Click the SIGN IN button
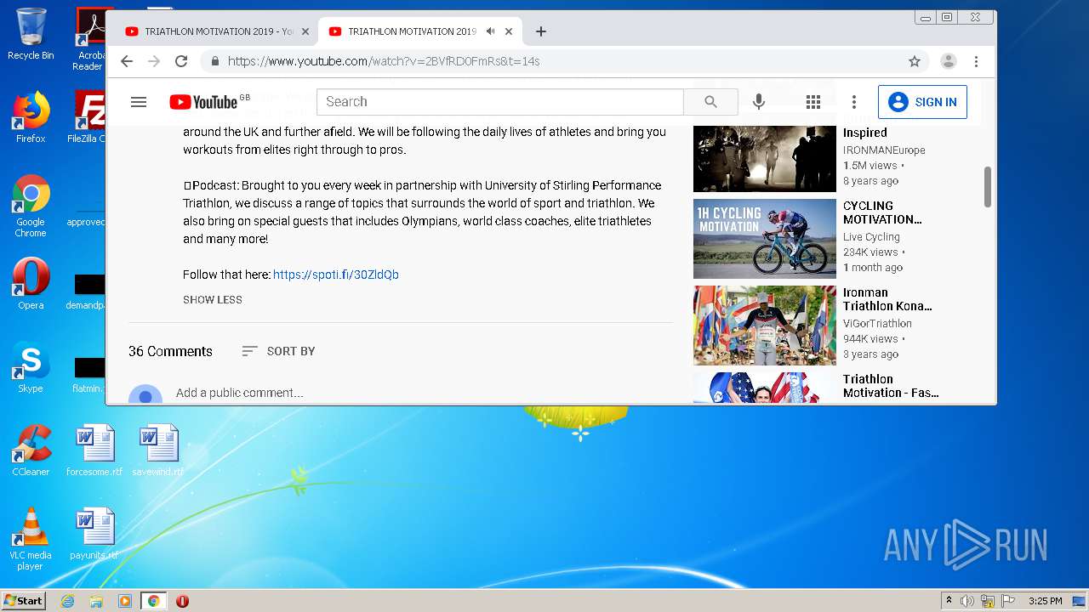This screenshot has width=1089, height=612. (922, 102)
